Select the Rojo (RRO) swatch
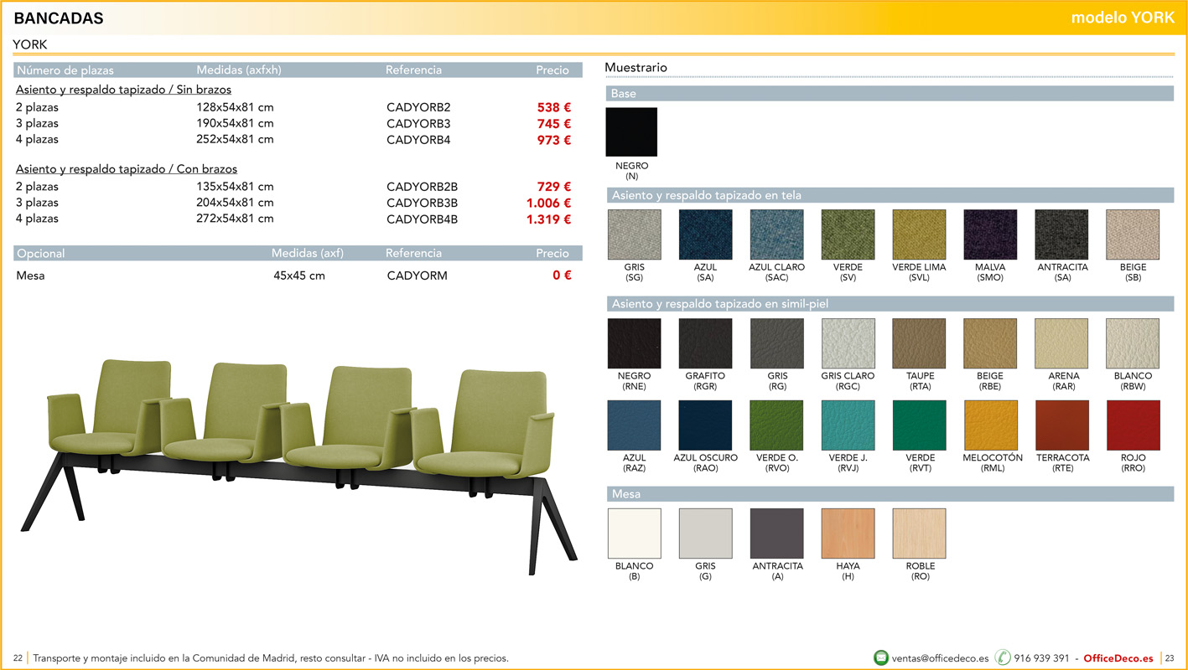The image size is (1188, 670). 1133,425
